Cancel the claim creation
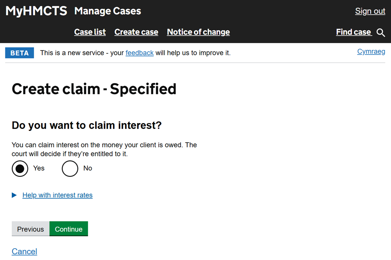The width and height of the screenshot is (391, 260). (x=24, y=251)
